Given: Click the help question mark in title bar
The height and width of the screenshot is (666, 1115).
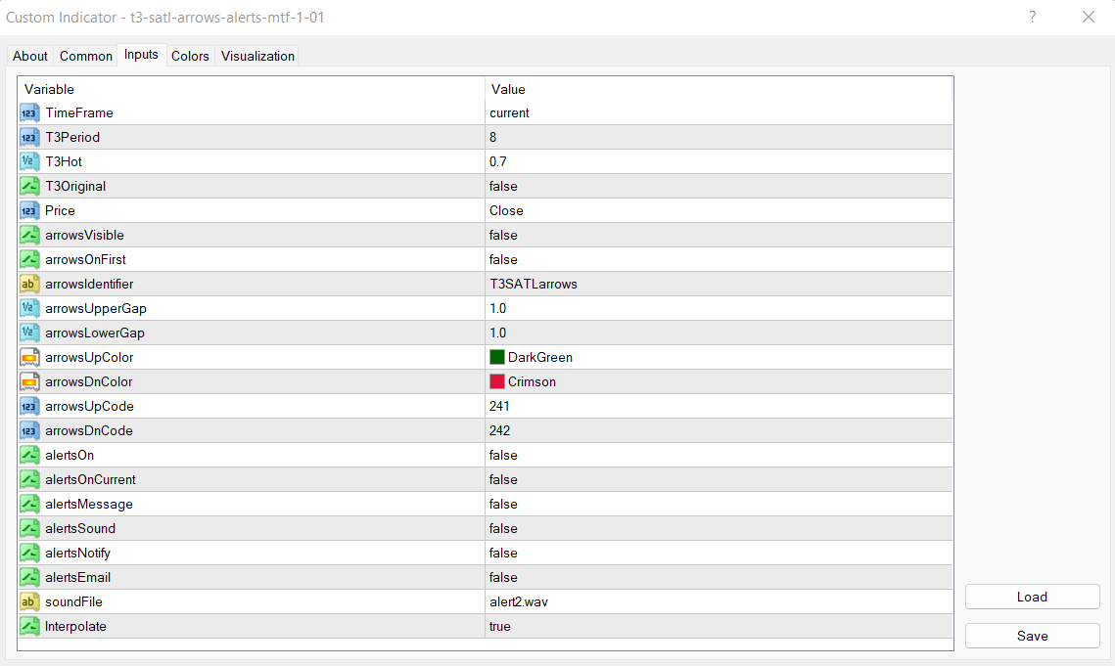Looking at the screenshot, I should 1032,17.
